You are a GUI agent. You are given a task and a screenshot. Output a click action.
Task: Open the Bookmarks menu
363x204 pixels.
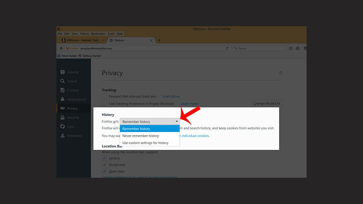(x=98, y=34)
